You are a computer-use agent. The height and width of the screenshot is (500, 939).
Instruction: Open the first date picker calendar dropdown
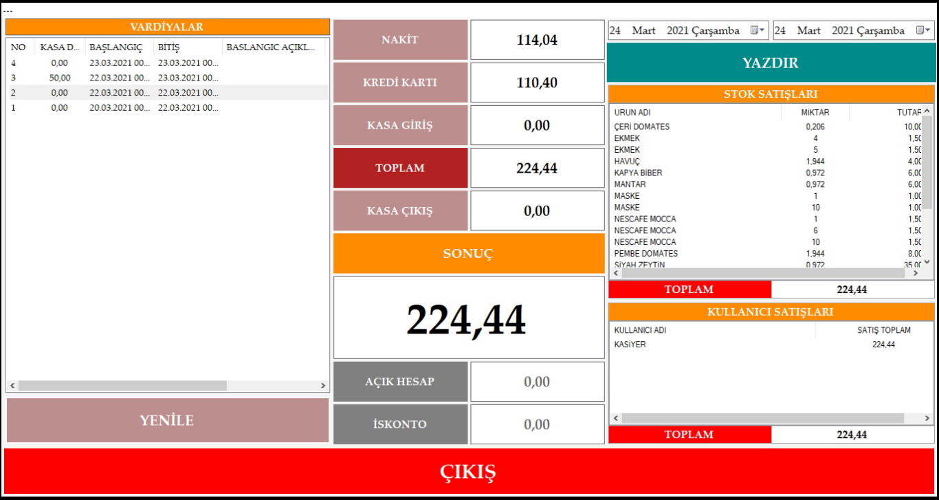758,30
